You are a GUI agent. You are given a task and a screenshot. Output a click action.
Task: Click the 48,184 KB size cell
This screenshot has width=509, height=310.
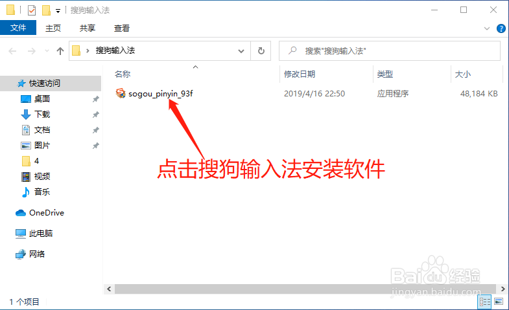click(479, 94)
